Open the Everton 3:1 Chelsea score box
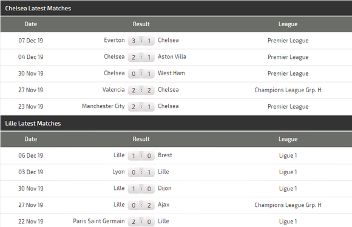Viewport: 352px width, 227px height. tap(141, 41)
